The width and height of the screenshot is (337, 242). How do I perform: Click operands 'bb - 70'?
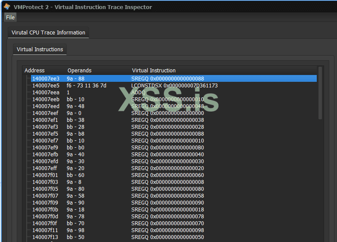click(75, 223)
